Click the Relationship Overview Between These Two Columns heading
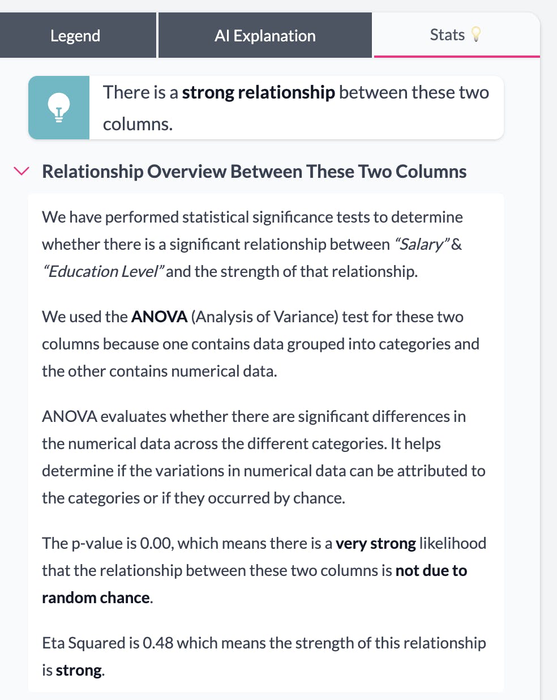557x700 pixels. coord(254,172)
